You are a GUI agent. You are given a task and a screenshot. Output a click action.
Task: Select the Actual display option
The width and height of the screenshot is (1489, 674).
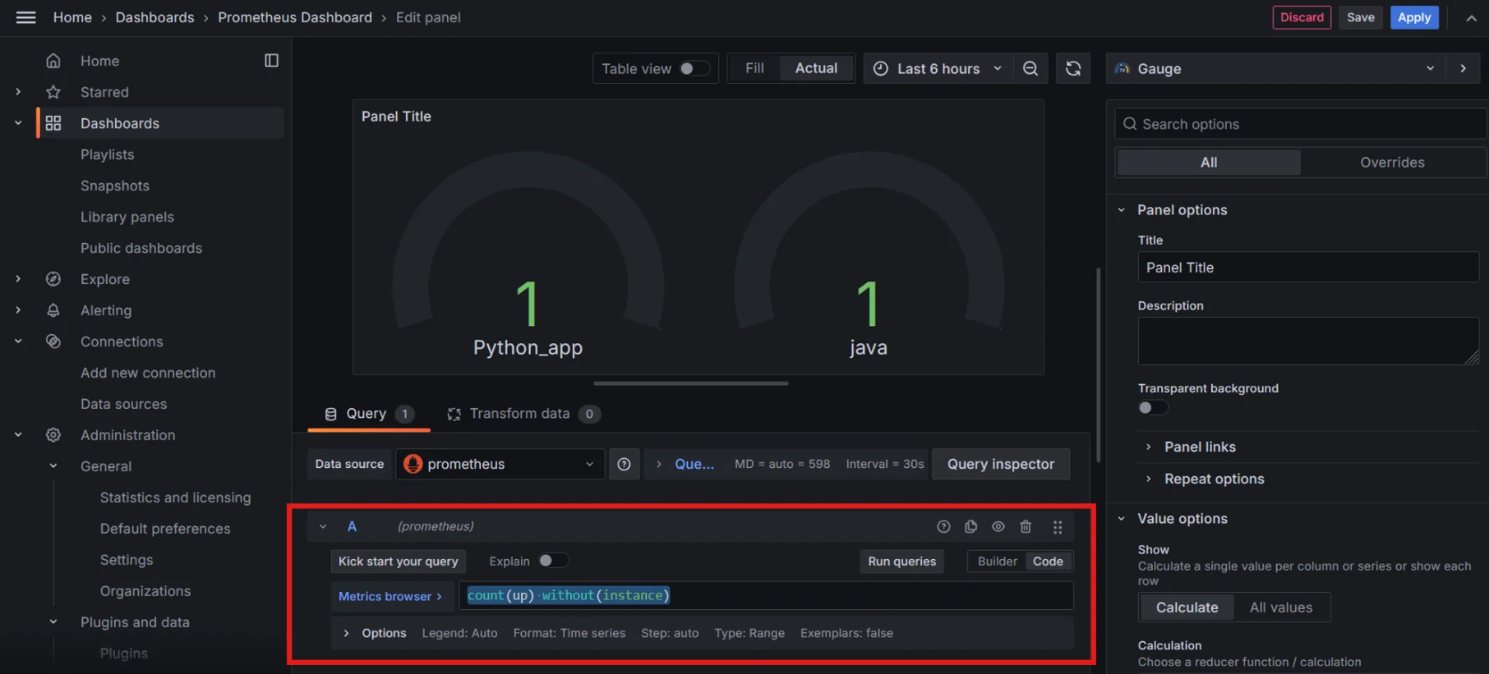coord(816,69)
